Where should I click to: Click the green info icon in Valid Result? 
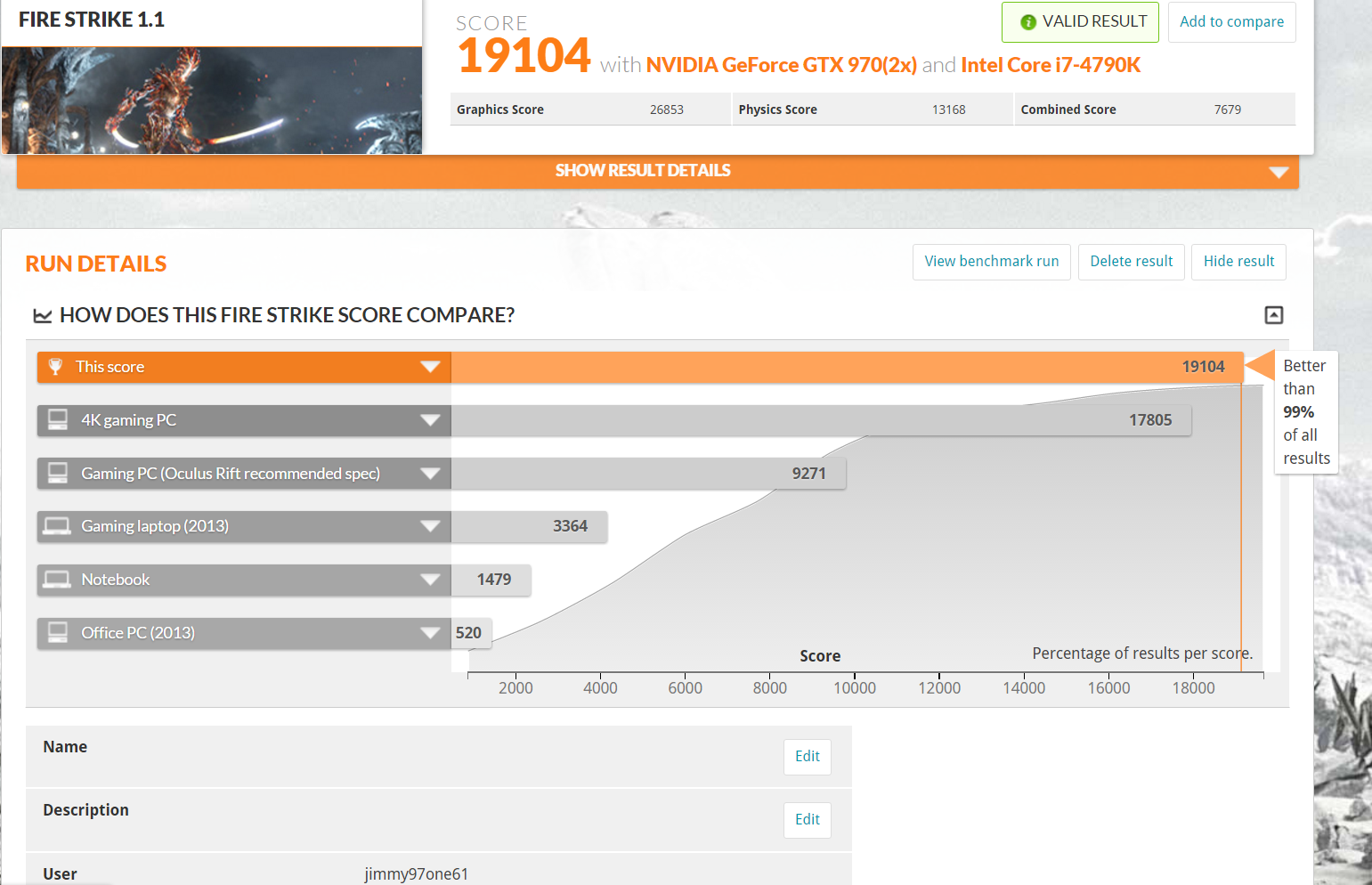(x=1027, y=22)
